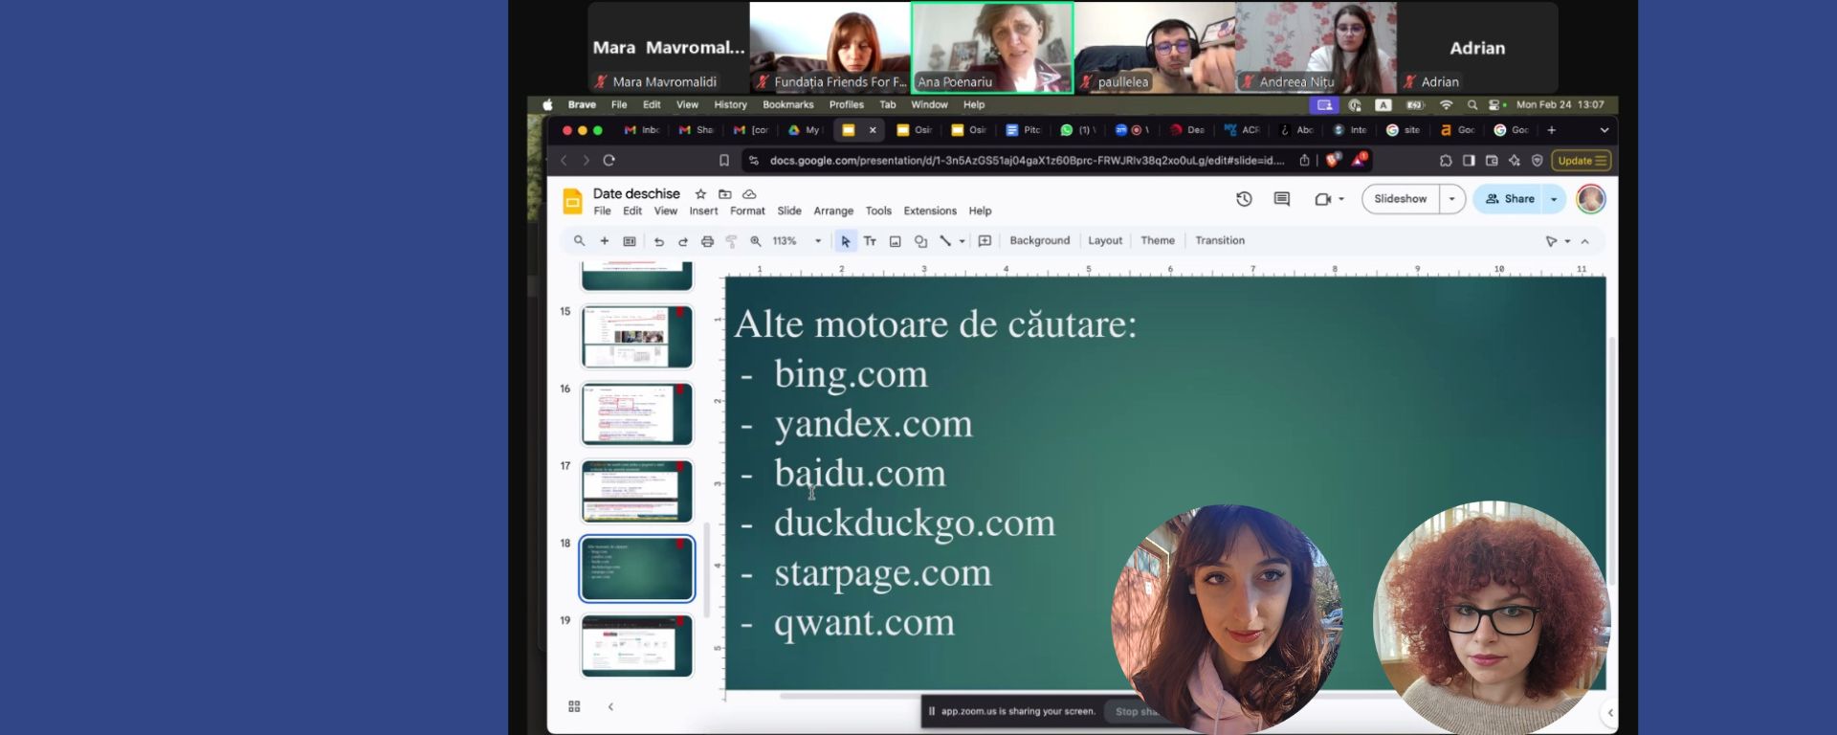Open the version history clock icon
Viewport: 1837px width, 735px height.
1244,199
